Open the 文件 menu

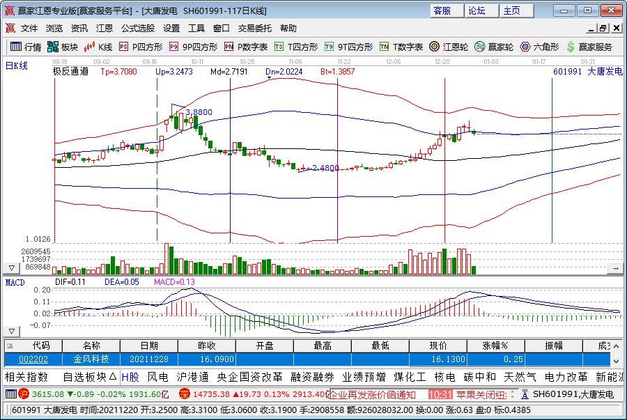(x=29, y=29)
